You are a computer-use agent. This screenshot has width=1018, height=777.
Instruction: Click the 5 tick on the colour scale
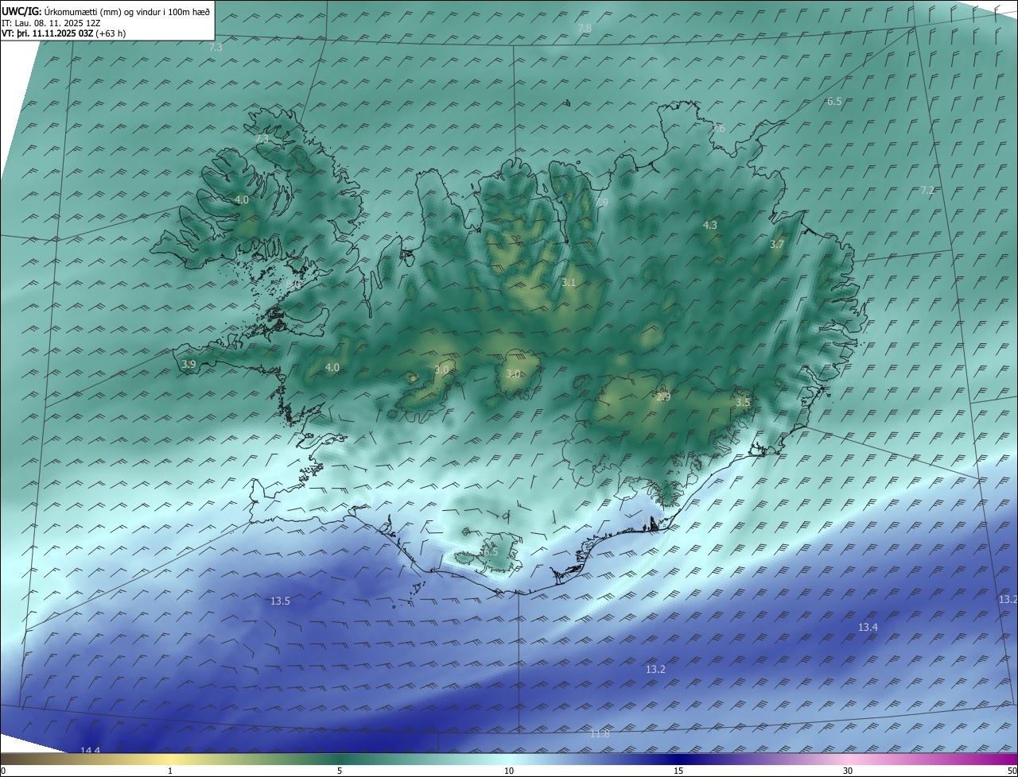[x=340, y=771]
